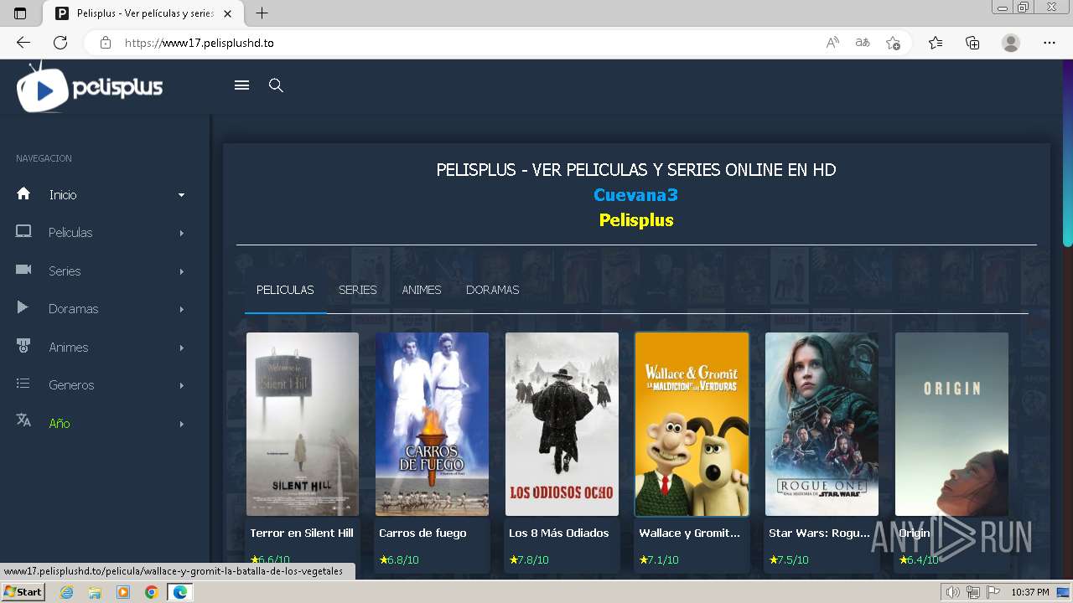Open the Collections icon

(972, 43)
